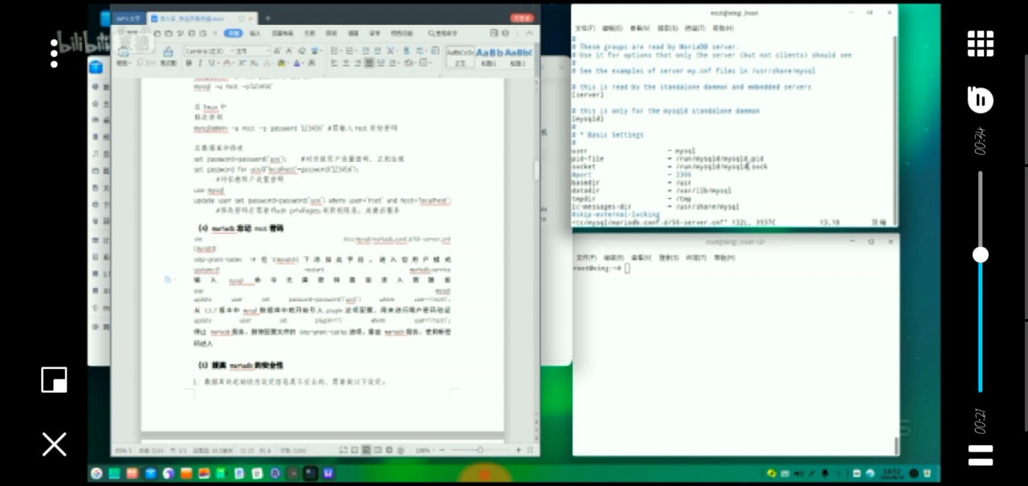Click picture-in-picture icon on left
The image size is (1028, 486).
(54, 380)
